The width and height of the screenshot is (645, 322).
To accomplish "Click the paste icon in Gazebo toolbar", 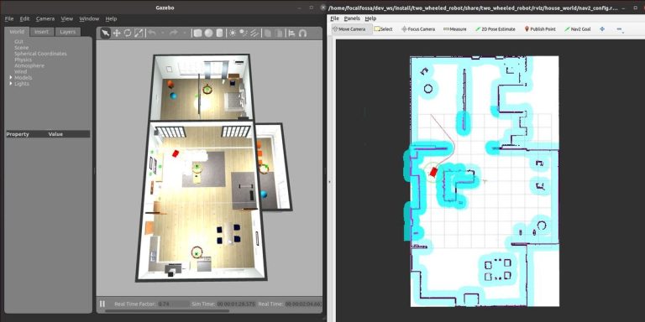I will pyautogui.click(x=279, y=34).
